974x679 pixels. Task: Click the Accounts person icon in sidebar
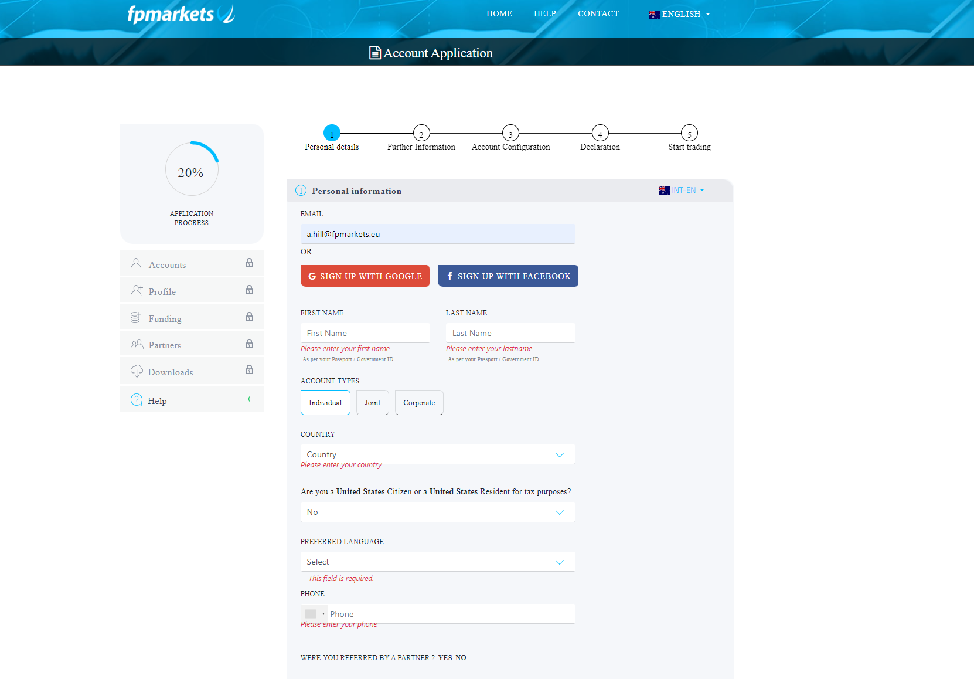pos(136,264)
